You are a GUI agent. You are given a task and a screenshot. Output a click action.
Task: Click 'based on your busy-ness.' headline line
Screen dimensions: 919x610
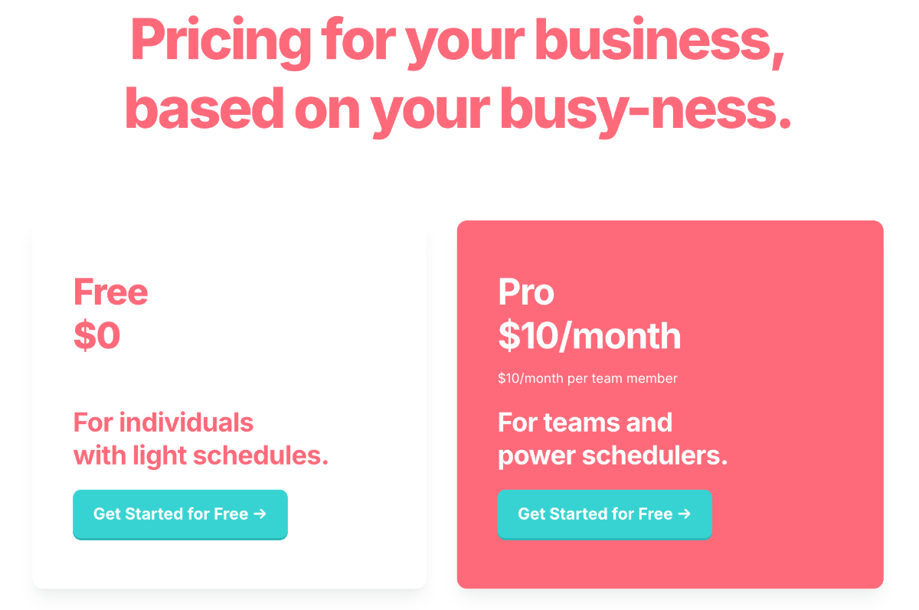coord(457,108)
